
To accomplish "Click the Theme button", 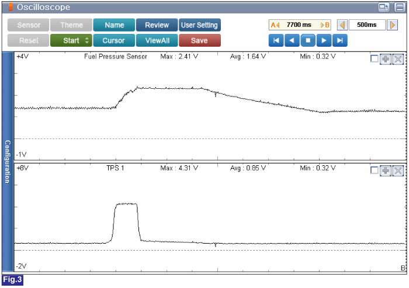I will click(x=71, y=25).
